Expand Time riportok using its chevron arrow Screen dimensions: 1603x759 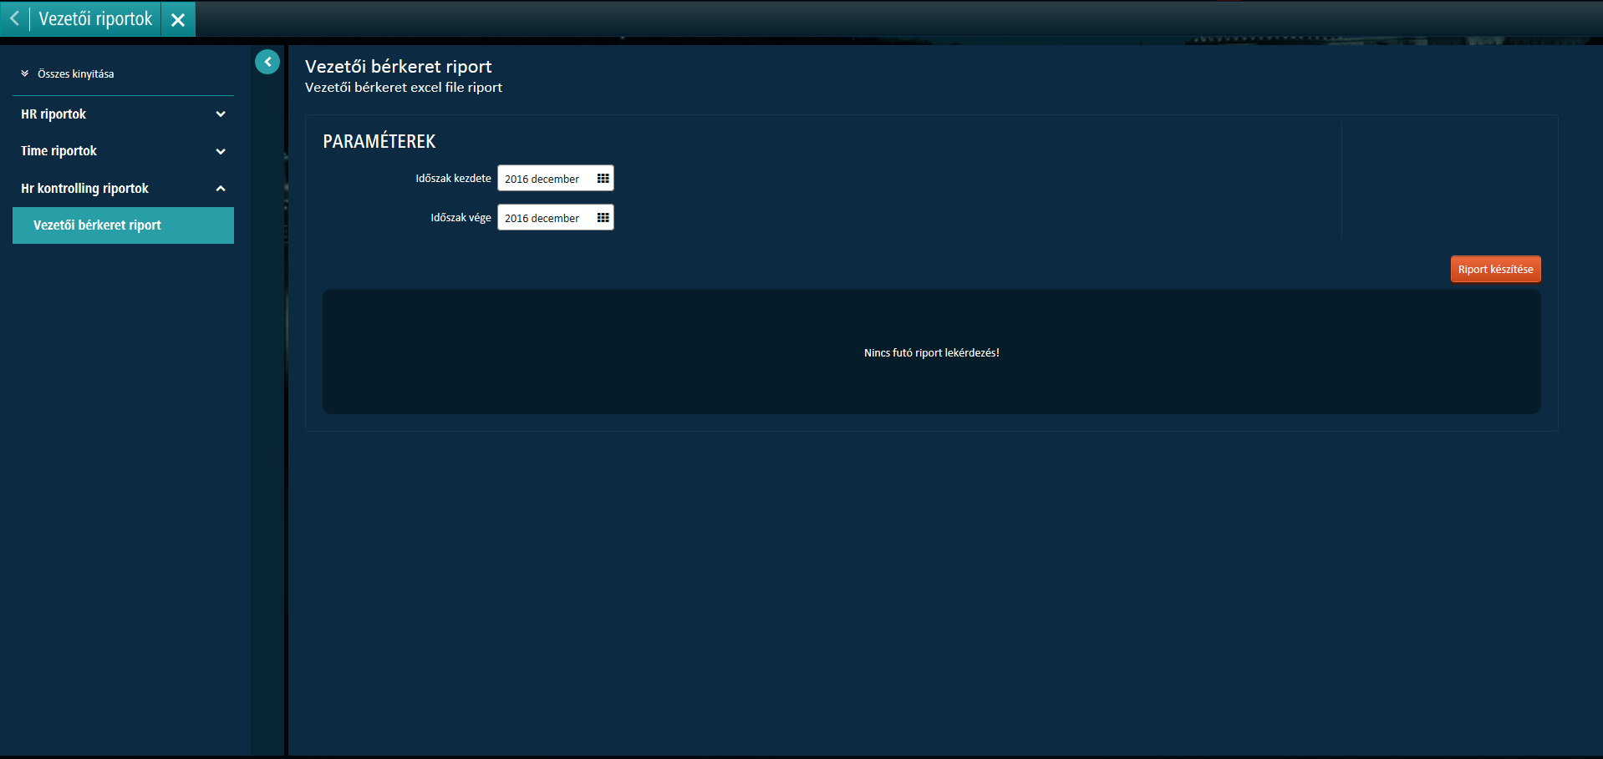pyautogui.click(x=221, y=151)
